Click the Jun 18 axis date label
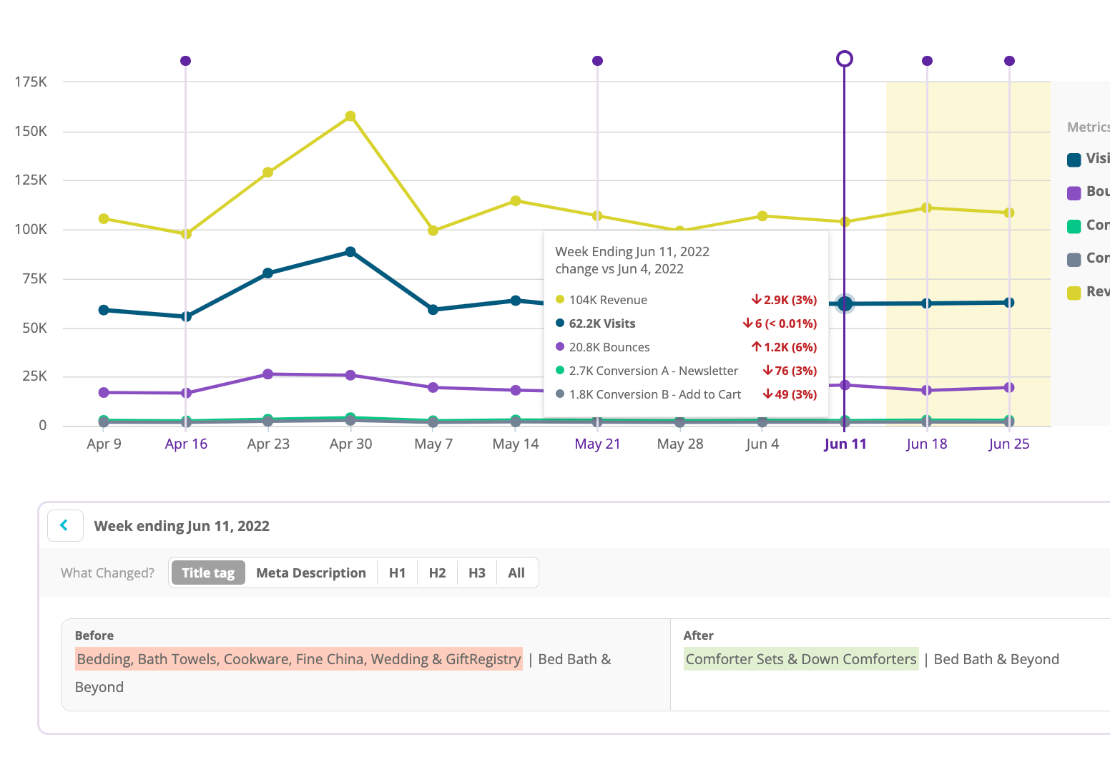The width and height of the screenshot is (1110, 760). click(927, 444)
